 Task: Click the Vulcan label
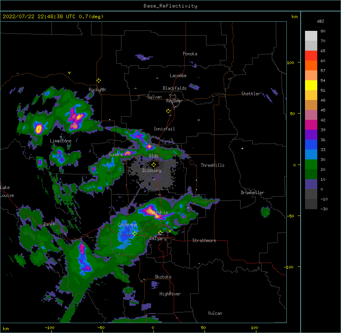[x=215, y=313]
